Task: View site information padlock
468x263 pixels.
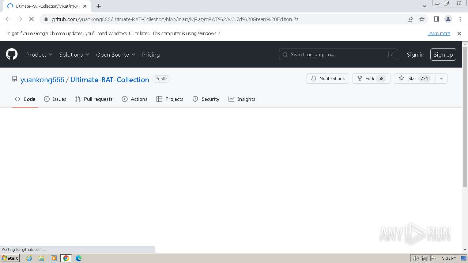Action: (46, 19)
